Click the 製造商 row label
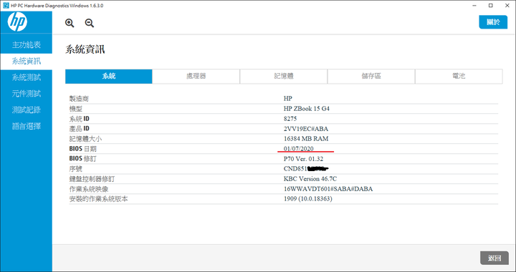The height and width of the screenshot is (272, 516). (x=79, y=99)
